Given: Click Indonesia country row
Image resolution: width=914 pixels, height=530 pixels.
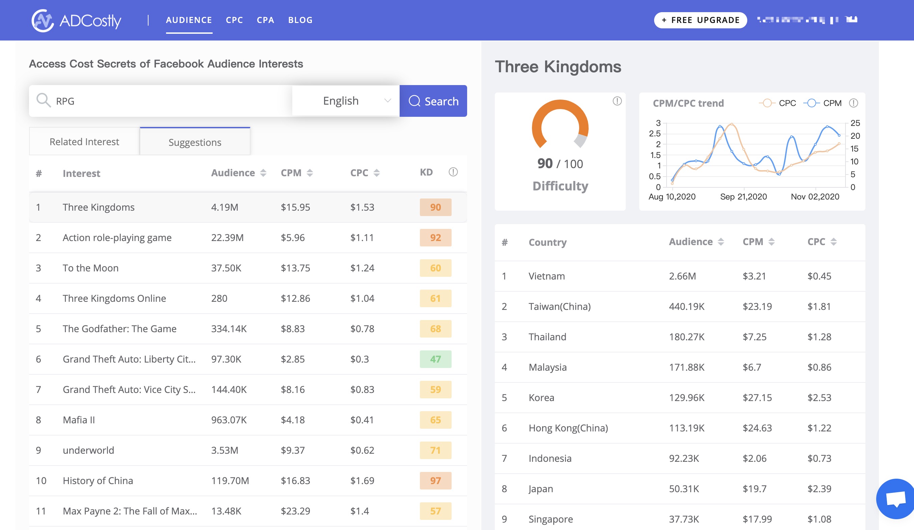Looking at the screenshot, I should (680, 458).
